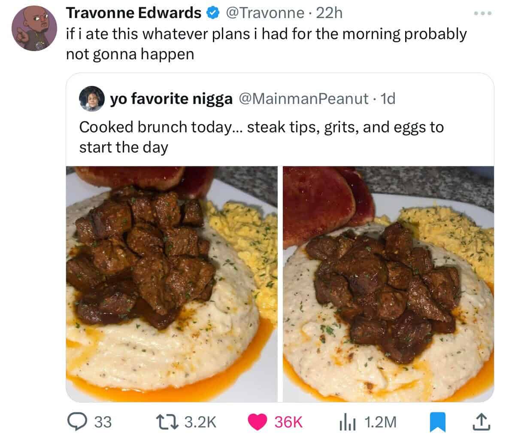This screenshot has height=436, width=506.
Task: Open the three-dot more options menu
Action: 483,13
